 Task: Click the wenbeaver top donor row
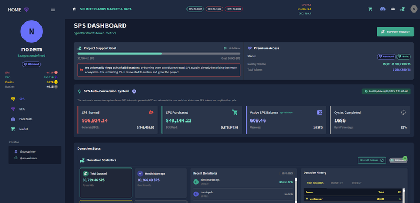tap(353, 199)
